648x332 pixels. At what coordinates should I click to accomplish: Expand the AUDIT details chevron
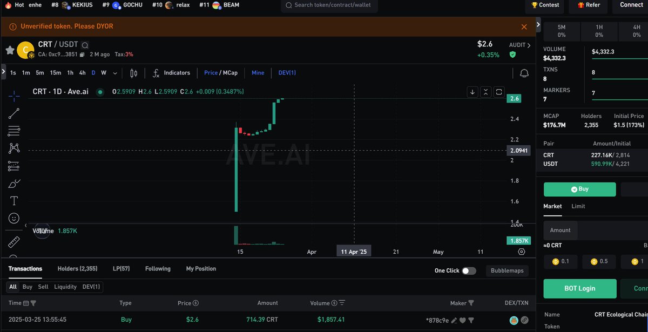(529, 45)
